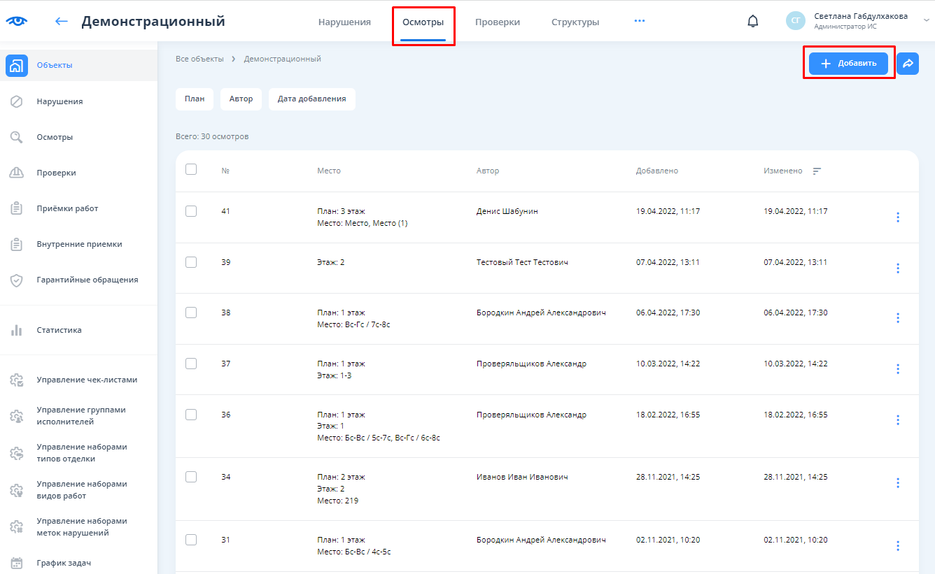This screenshot has width=935, height=574.
Task: Toggle the select-all checkbox in header
Action: tap(191, 169)
